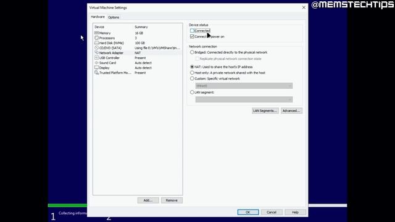The height and width of the screenshot is (222, 395).
Task: Switch to the Hardware tab
Action: coord(98,17)
